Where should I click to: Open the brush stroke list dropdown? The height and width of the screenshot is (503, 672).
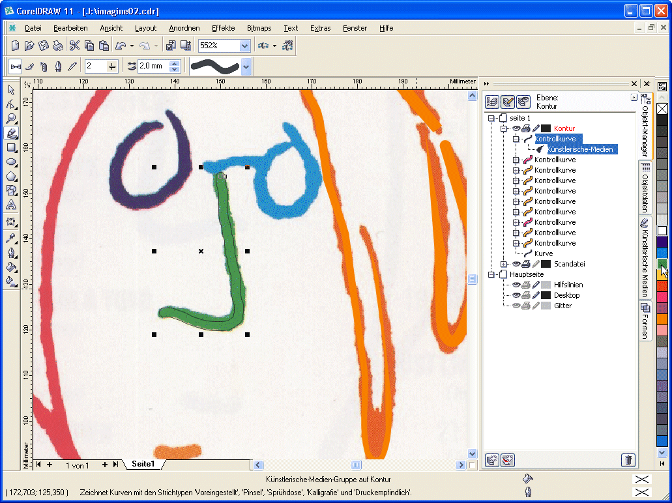click(246, 66)
